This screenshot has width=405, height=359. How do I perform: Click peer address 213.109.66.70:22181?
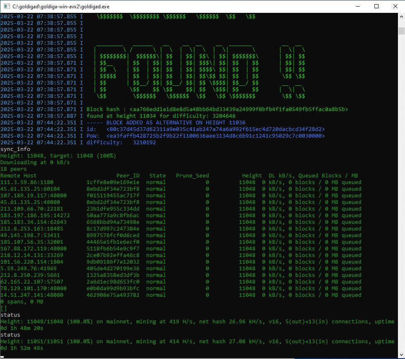tap(32, 209)
